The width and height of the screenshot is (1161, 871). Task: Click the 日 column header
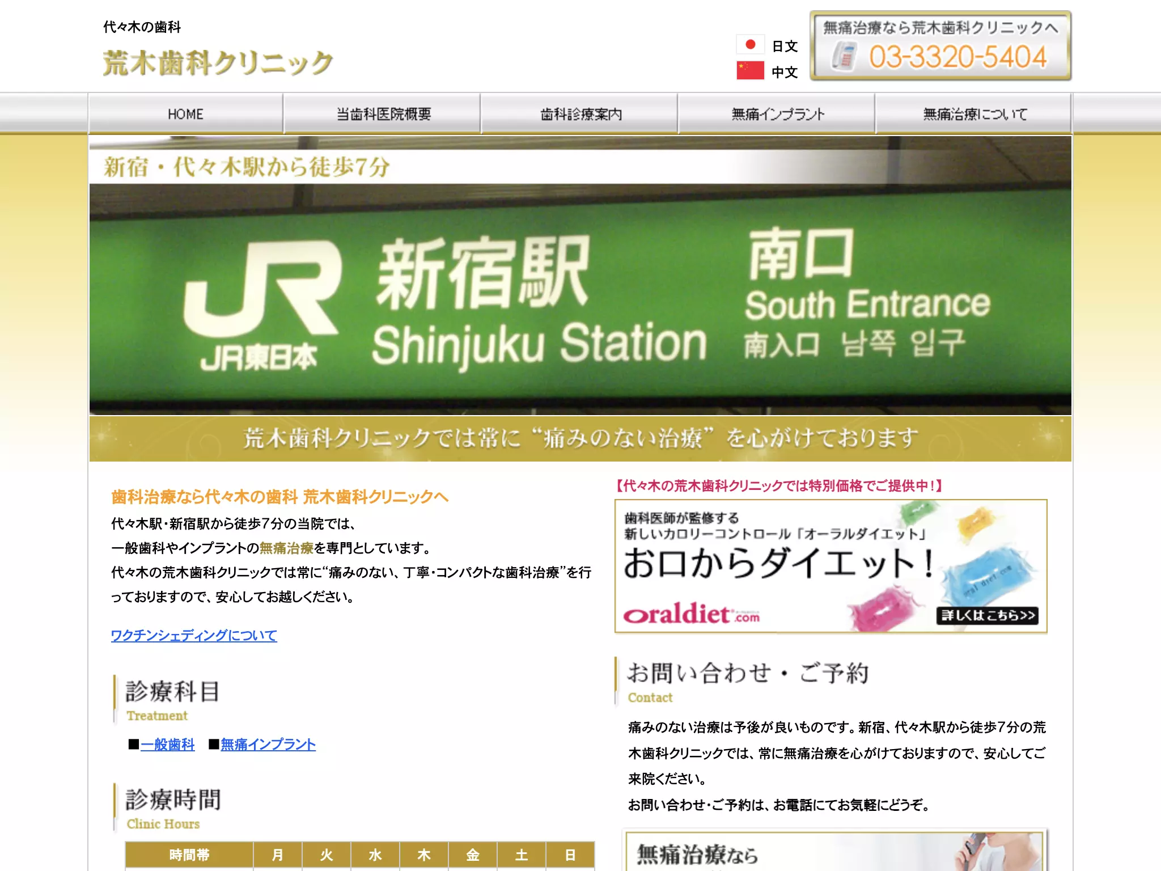coord(570,855)
